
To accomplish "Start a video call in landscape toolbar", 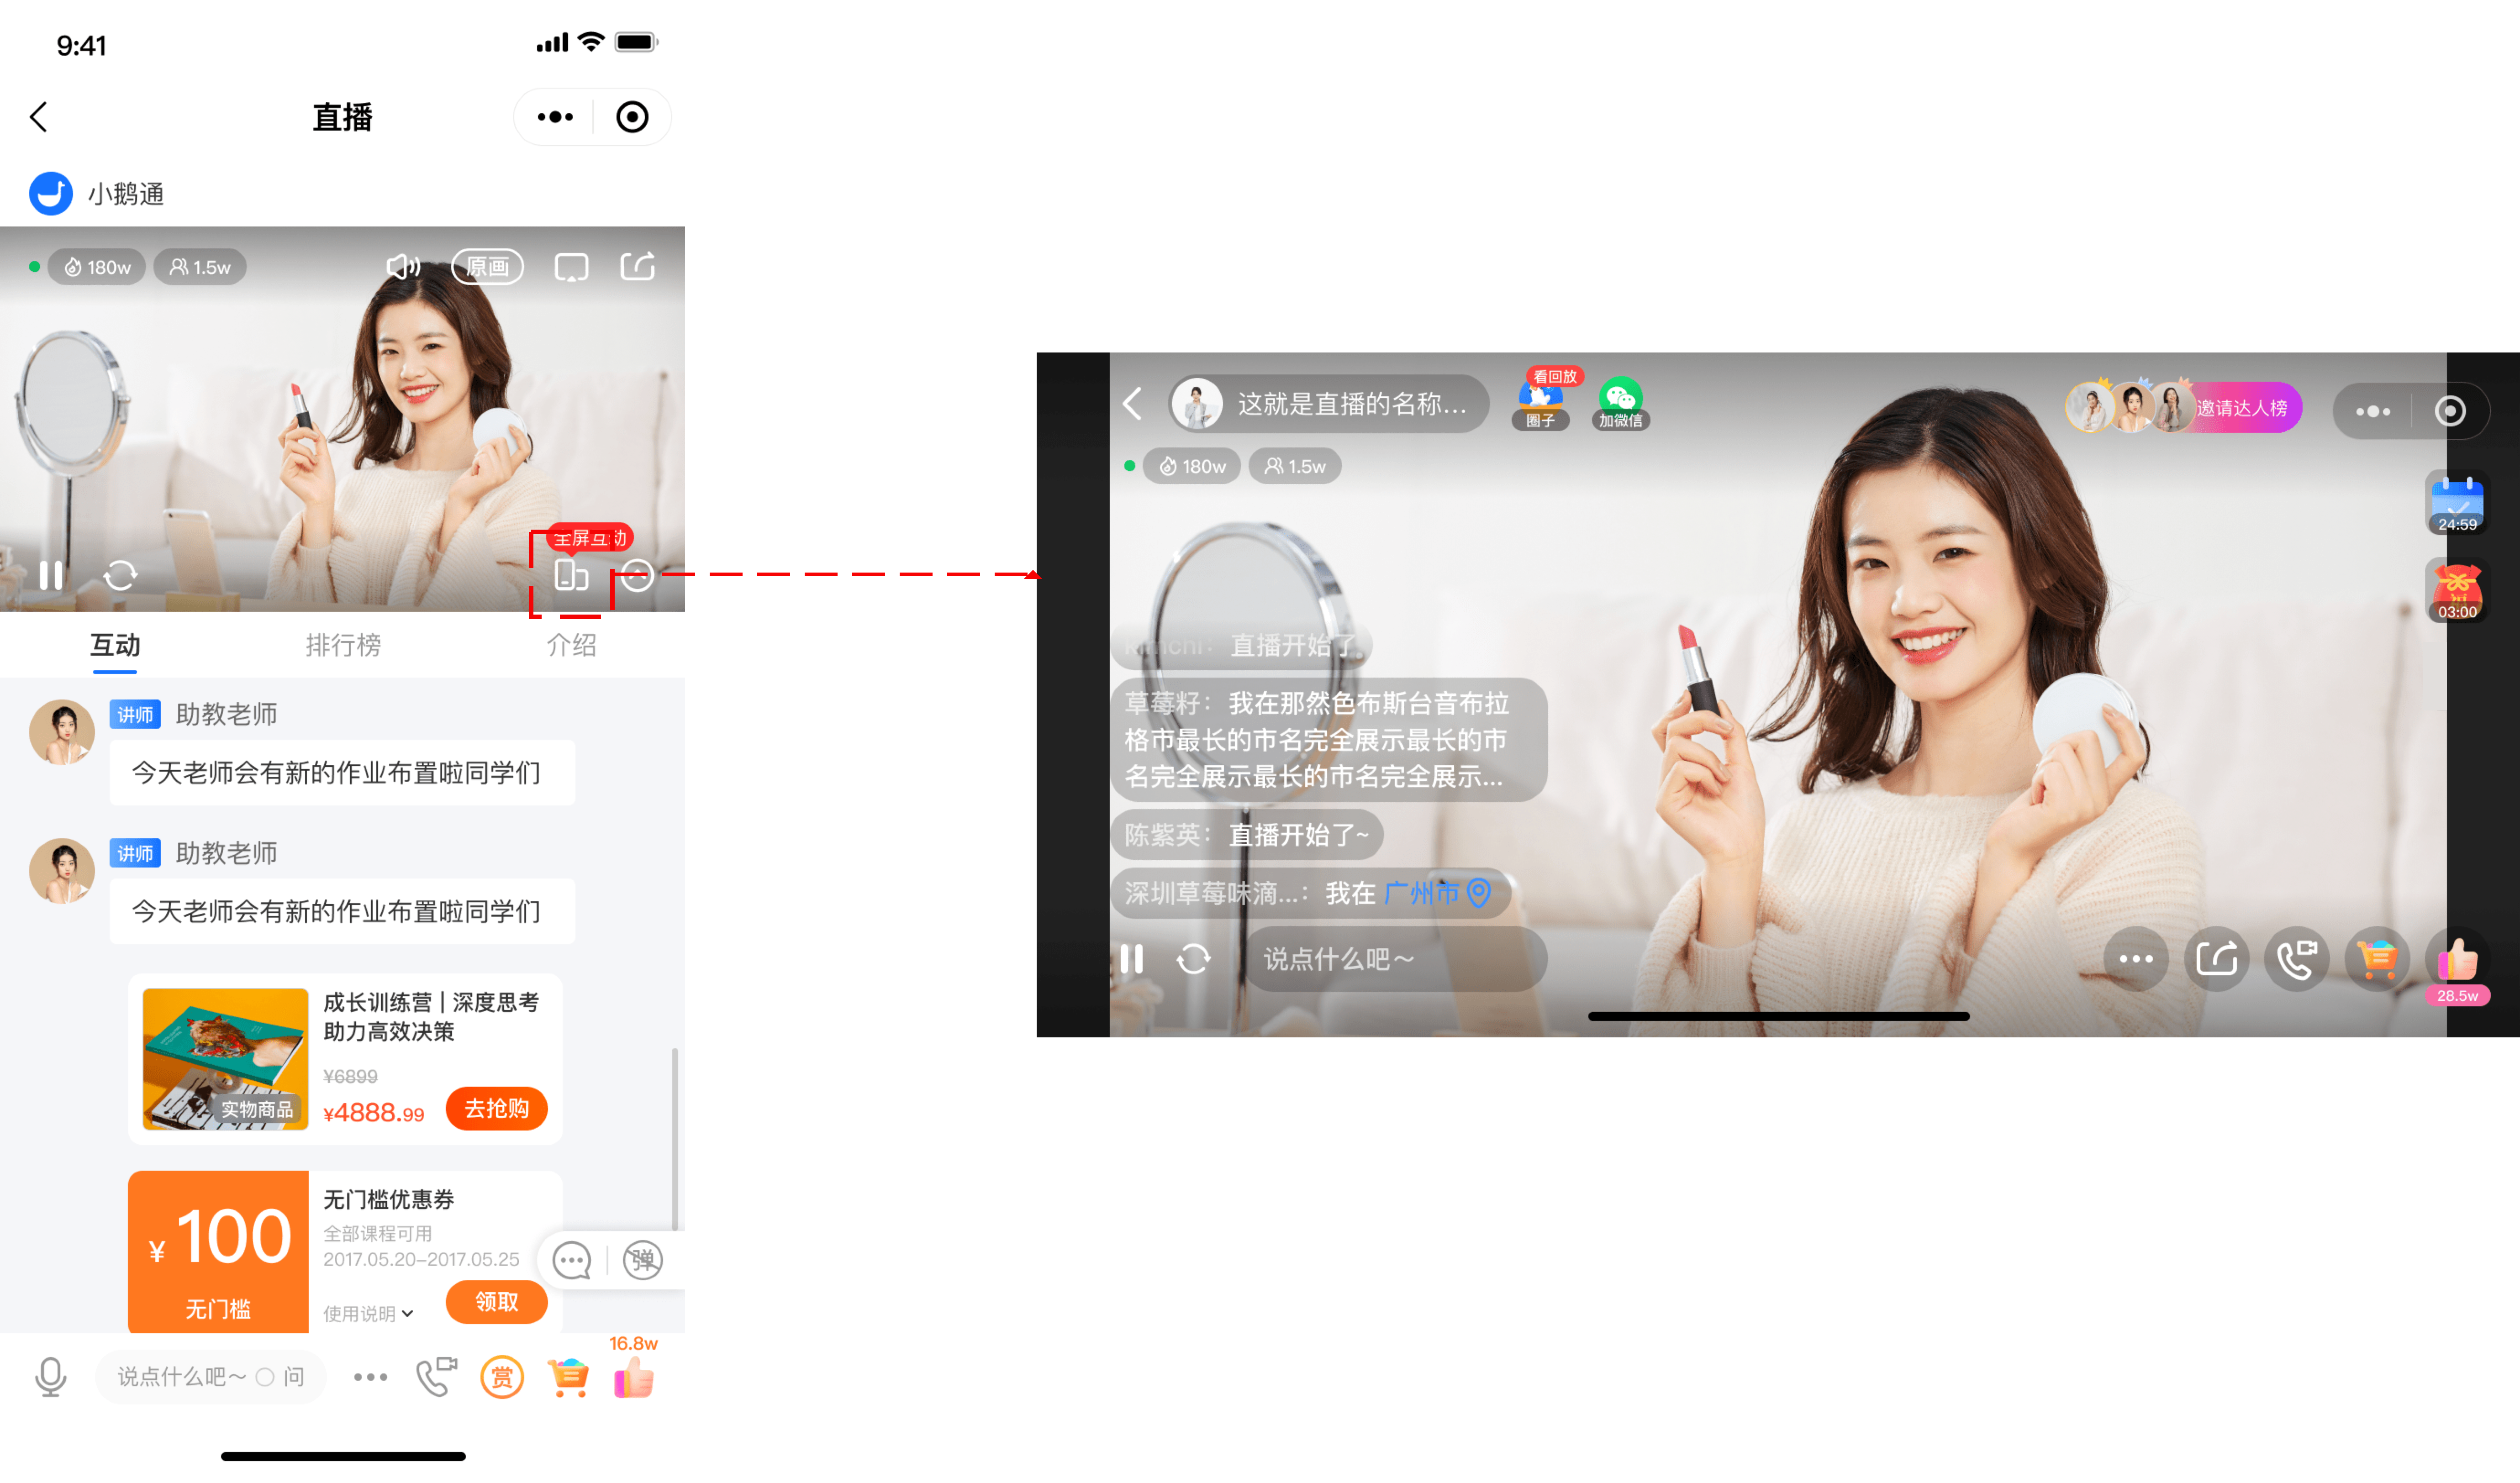I will tap(2297, 959).
